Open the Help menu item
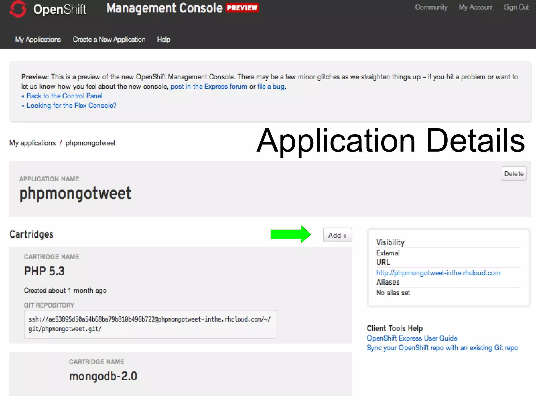This screenshot has height=402, width=536. 164,39
